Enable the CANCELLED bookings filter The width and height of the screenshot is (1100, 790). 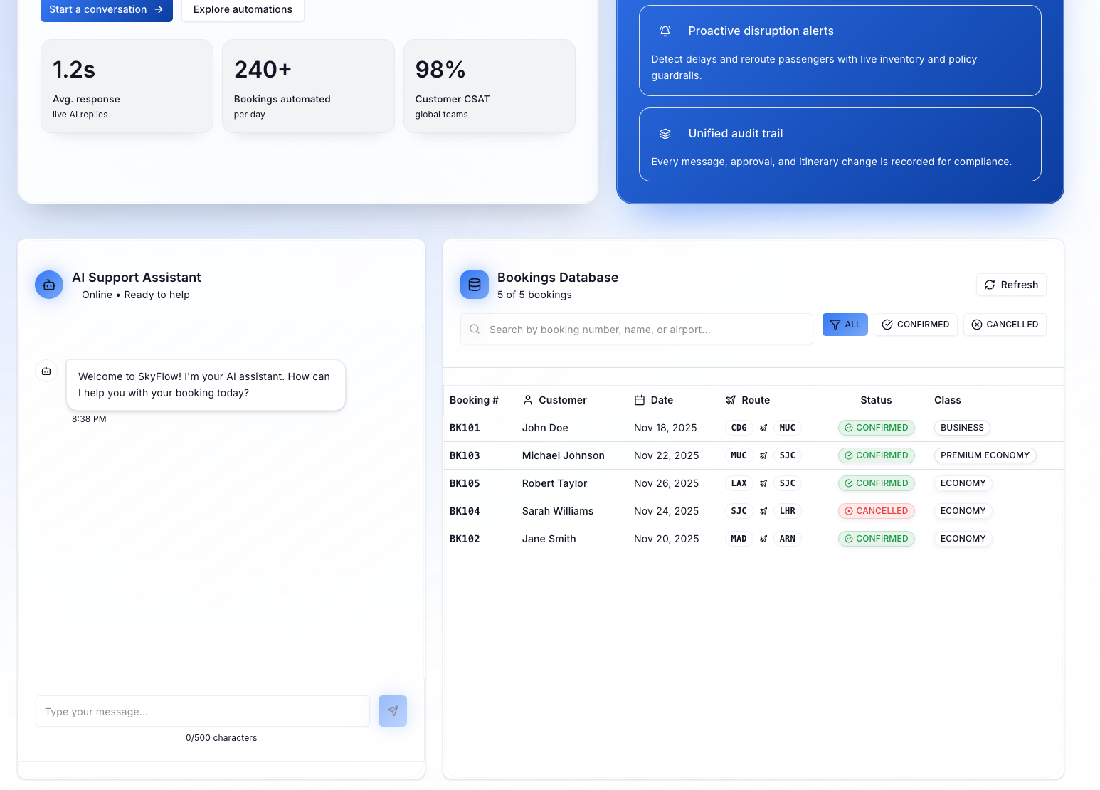(1005, 325)
